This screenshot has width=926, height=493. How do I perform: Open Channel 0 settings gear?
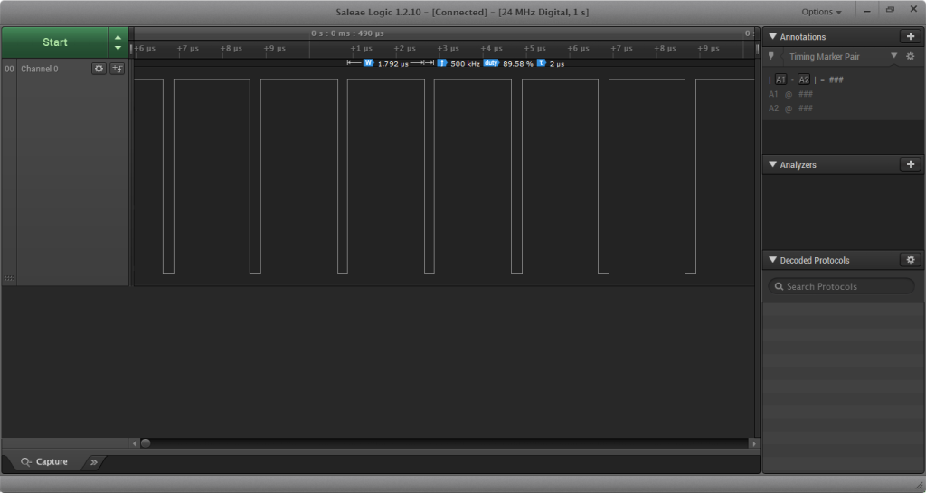(x=99, y=69)
